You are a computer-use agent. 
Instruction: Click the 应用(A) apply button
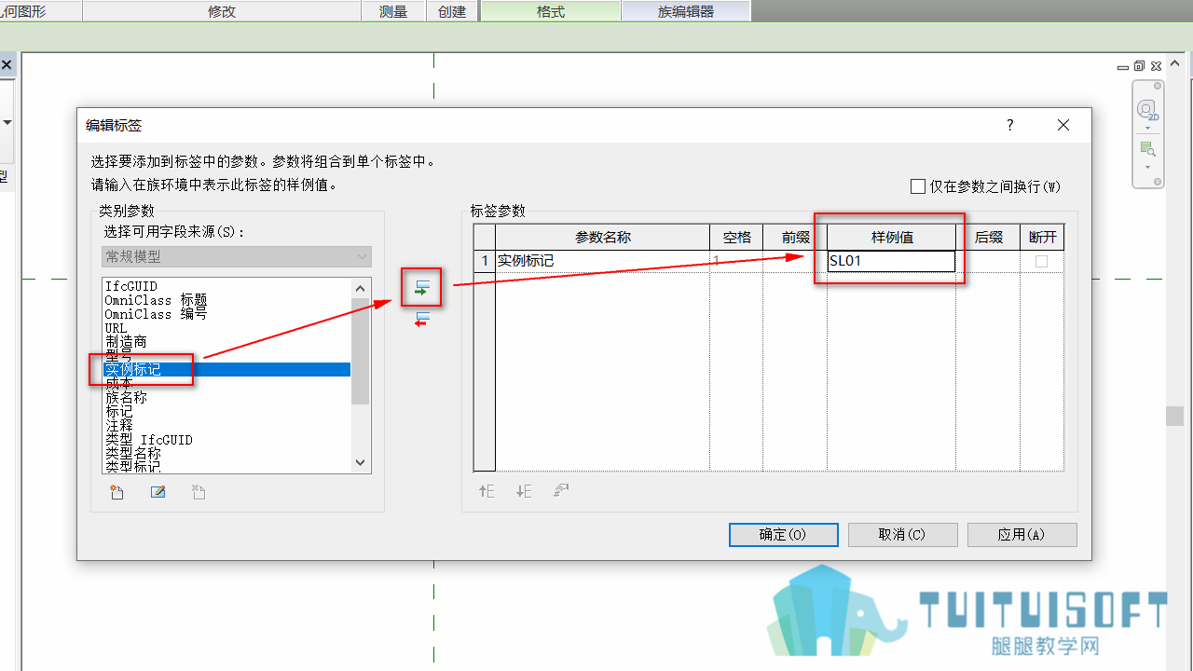point(1022,534)
